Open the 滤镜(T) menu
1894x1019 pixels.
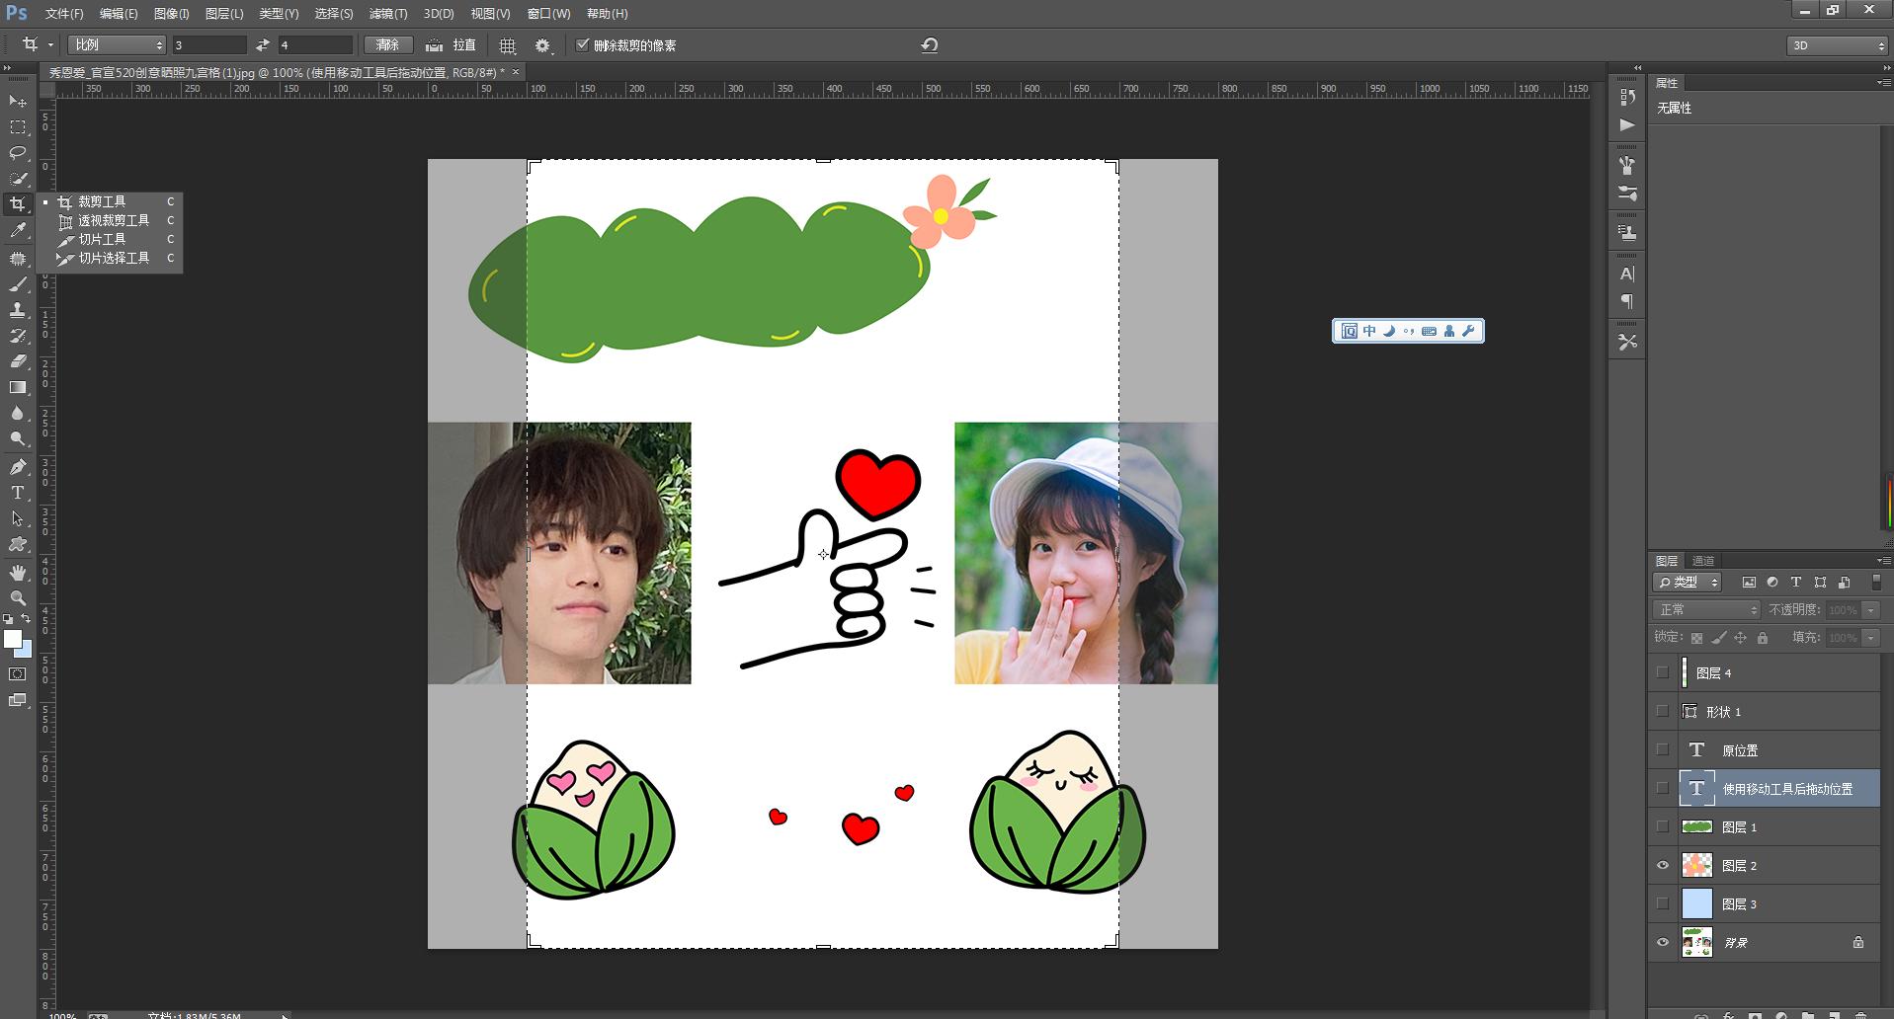(x=387, y=14)
